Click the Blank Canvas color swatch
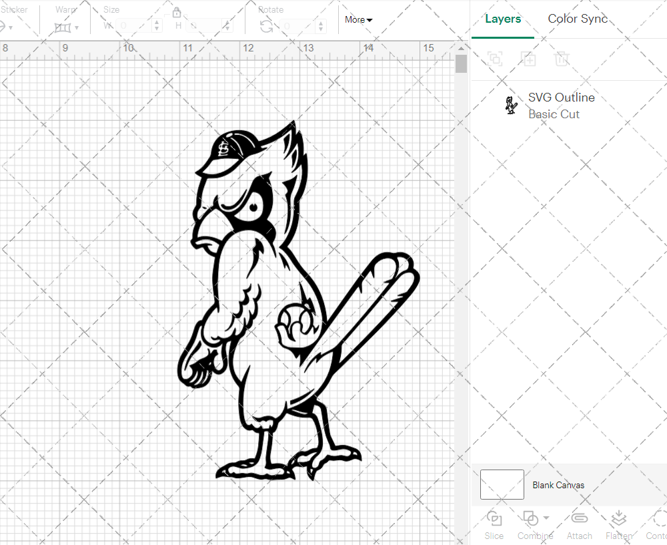 pos(502,484)
